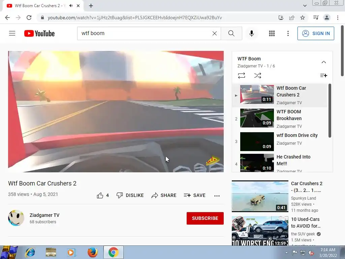Image resolution: width=345 pixels, height=259 pixels.
Task: Show hidden system tray icons
Action: coord(286,253)
